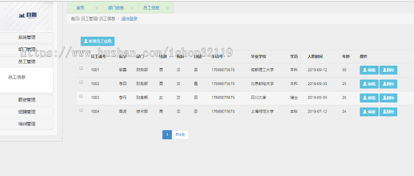
Task: Delete employee 1004 record
Action: coord(388,112)
